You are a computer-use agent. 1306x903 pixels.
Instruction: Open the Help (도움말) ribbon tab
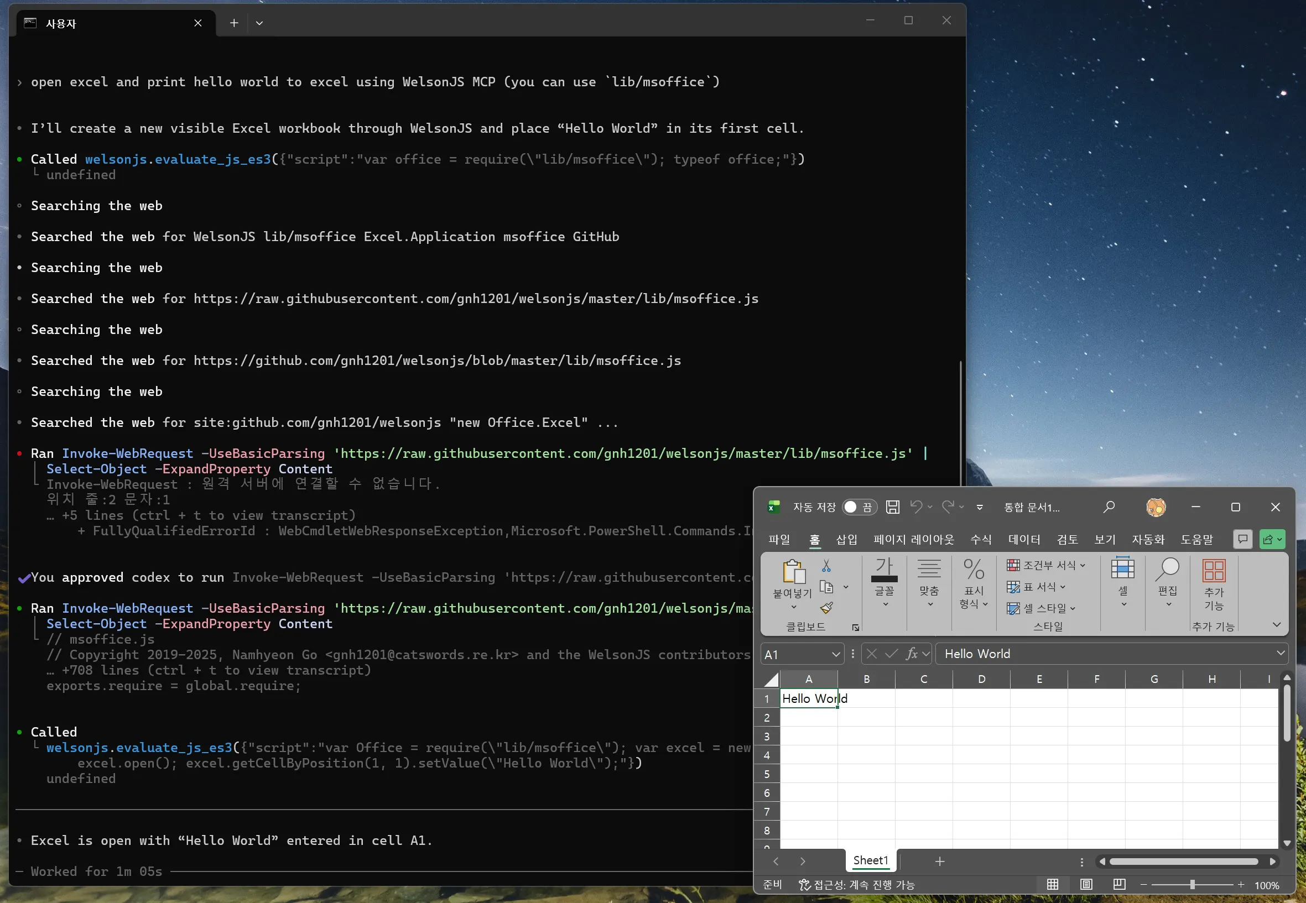(1197, 539)
